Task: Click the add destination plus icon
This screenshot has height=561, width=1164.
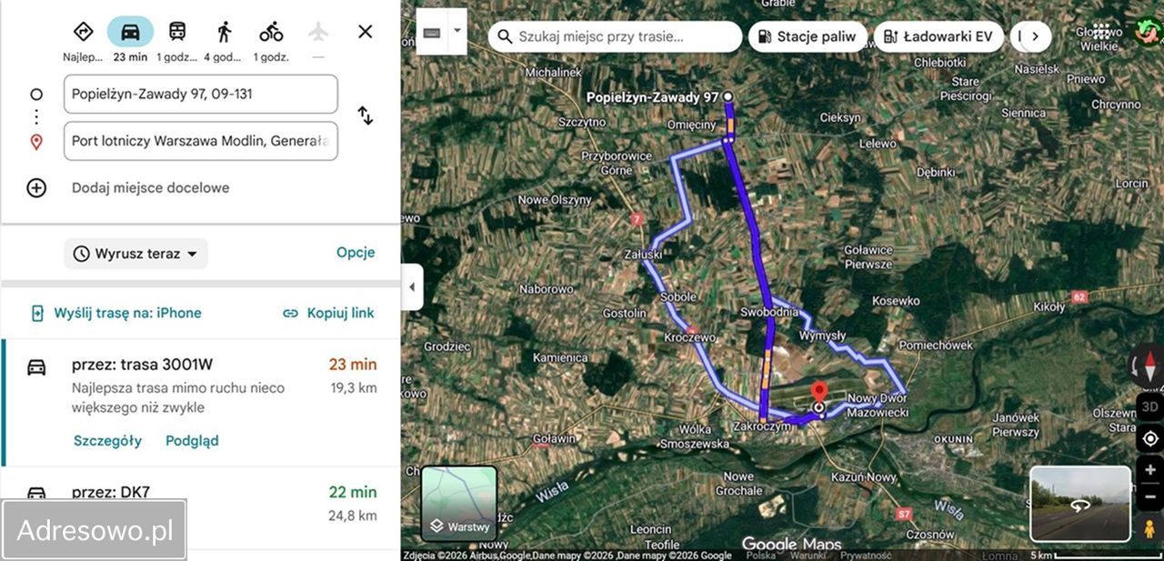Action: [x=36, y=187]
